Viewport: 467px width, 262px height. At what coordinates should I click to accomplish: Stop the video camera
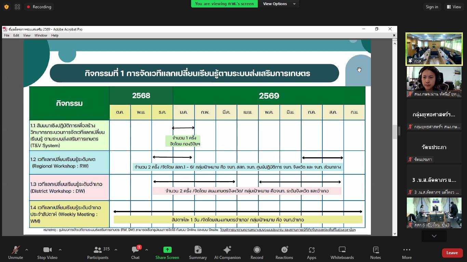pos(47,252)
